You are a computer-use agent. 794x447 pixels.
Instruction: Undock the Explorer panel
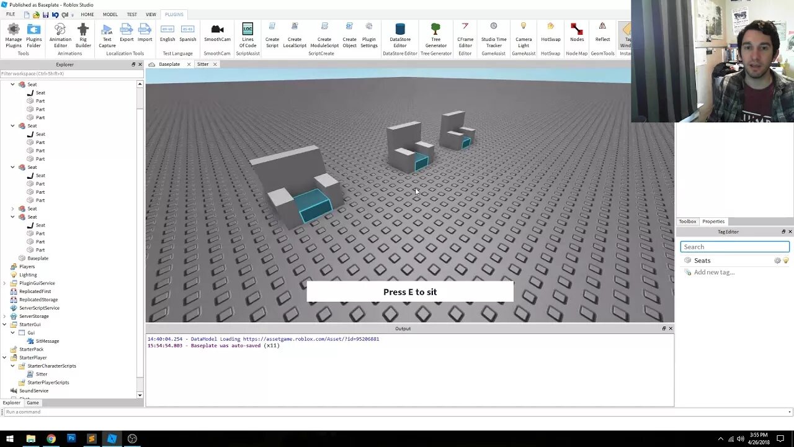coord(133,65)
